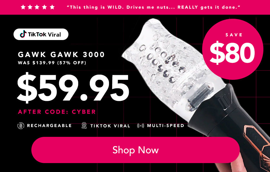Select the third rating star
This screenshot has height=172, width=270.
pyautogui.click(x=37, y=7)
